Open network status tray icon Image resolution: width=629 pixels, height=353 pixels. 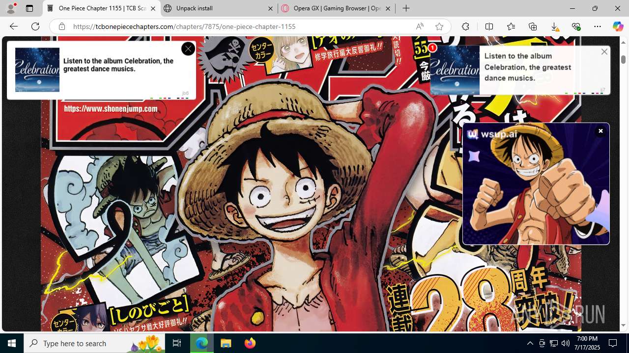tap(554, 343)
